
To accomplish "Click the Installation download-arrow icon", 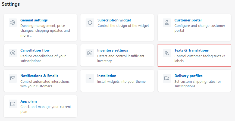I will [90, 78].
